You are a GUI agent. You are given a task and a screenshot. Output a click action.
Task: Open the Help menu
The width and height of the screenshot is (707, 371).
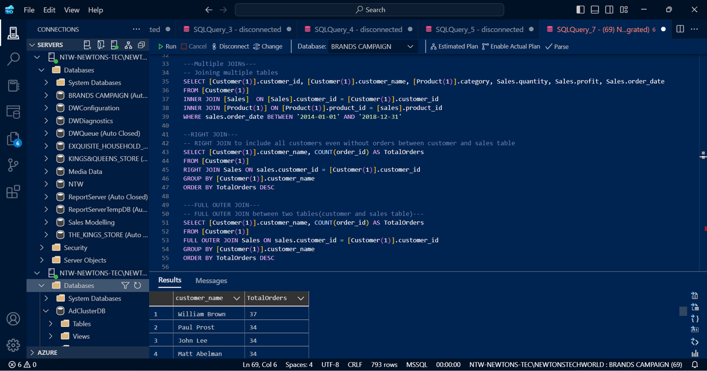[x=95, y=10]
